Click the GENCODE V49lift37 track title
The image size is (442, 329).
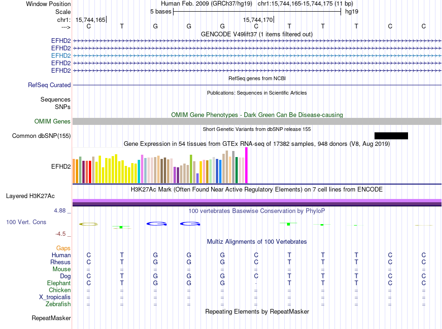[256, 34]
